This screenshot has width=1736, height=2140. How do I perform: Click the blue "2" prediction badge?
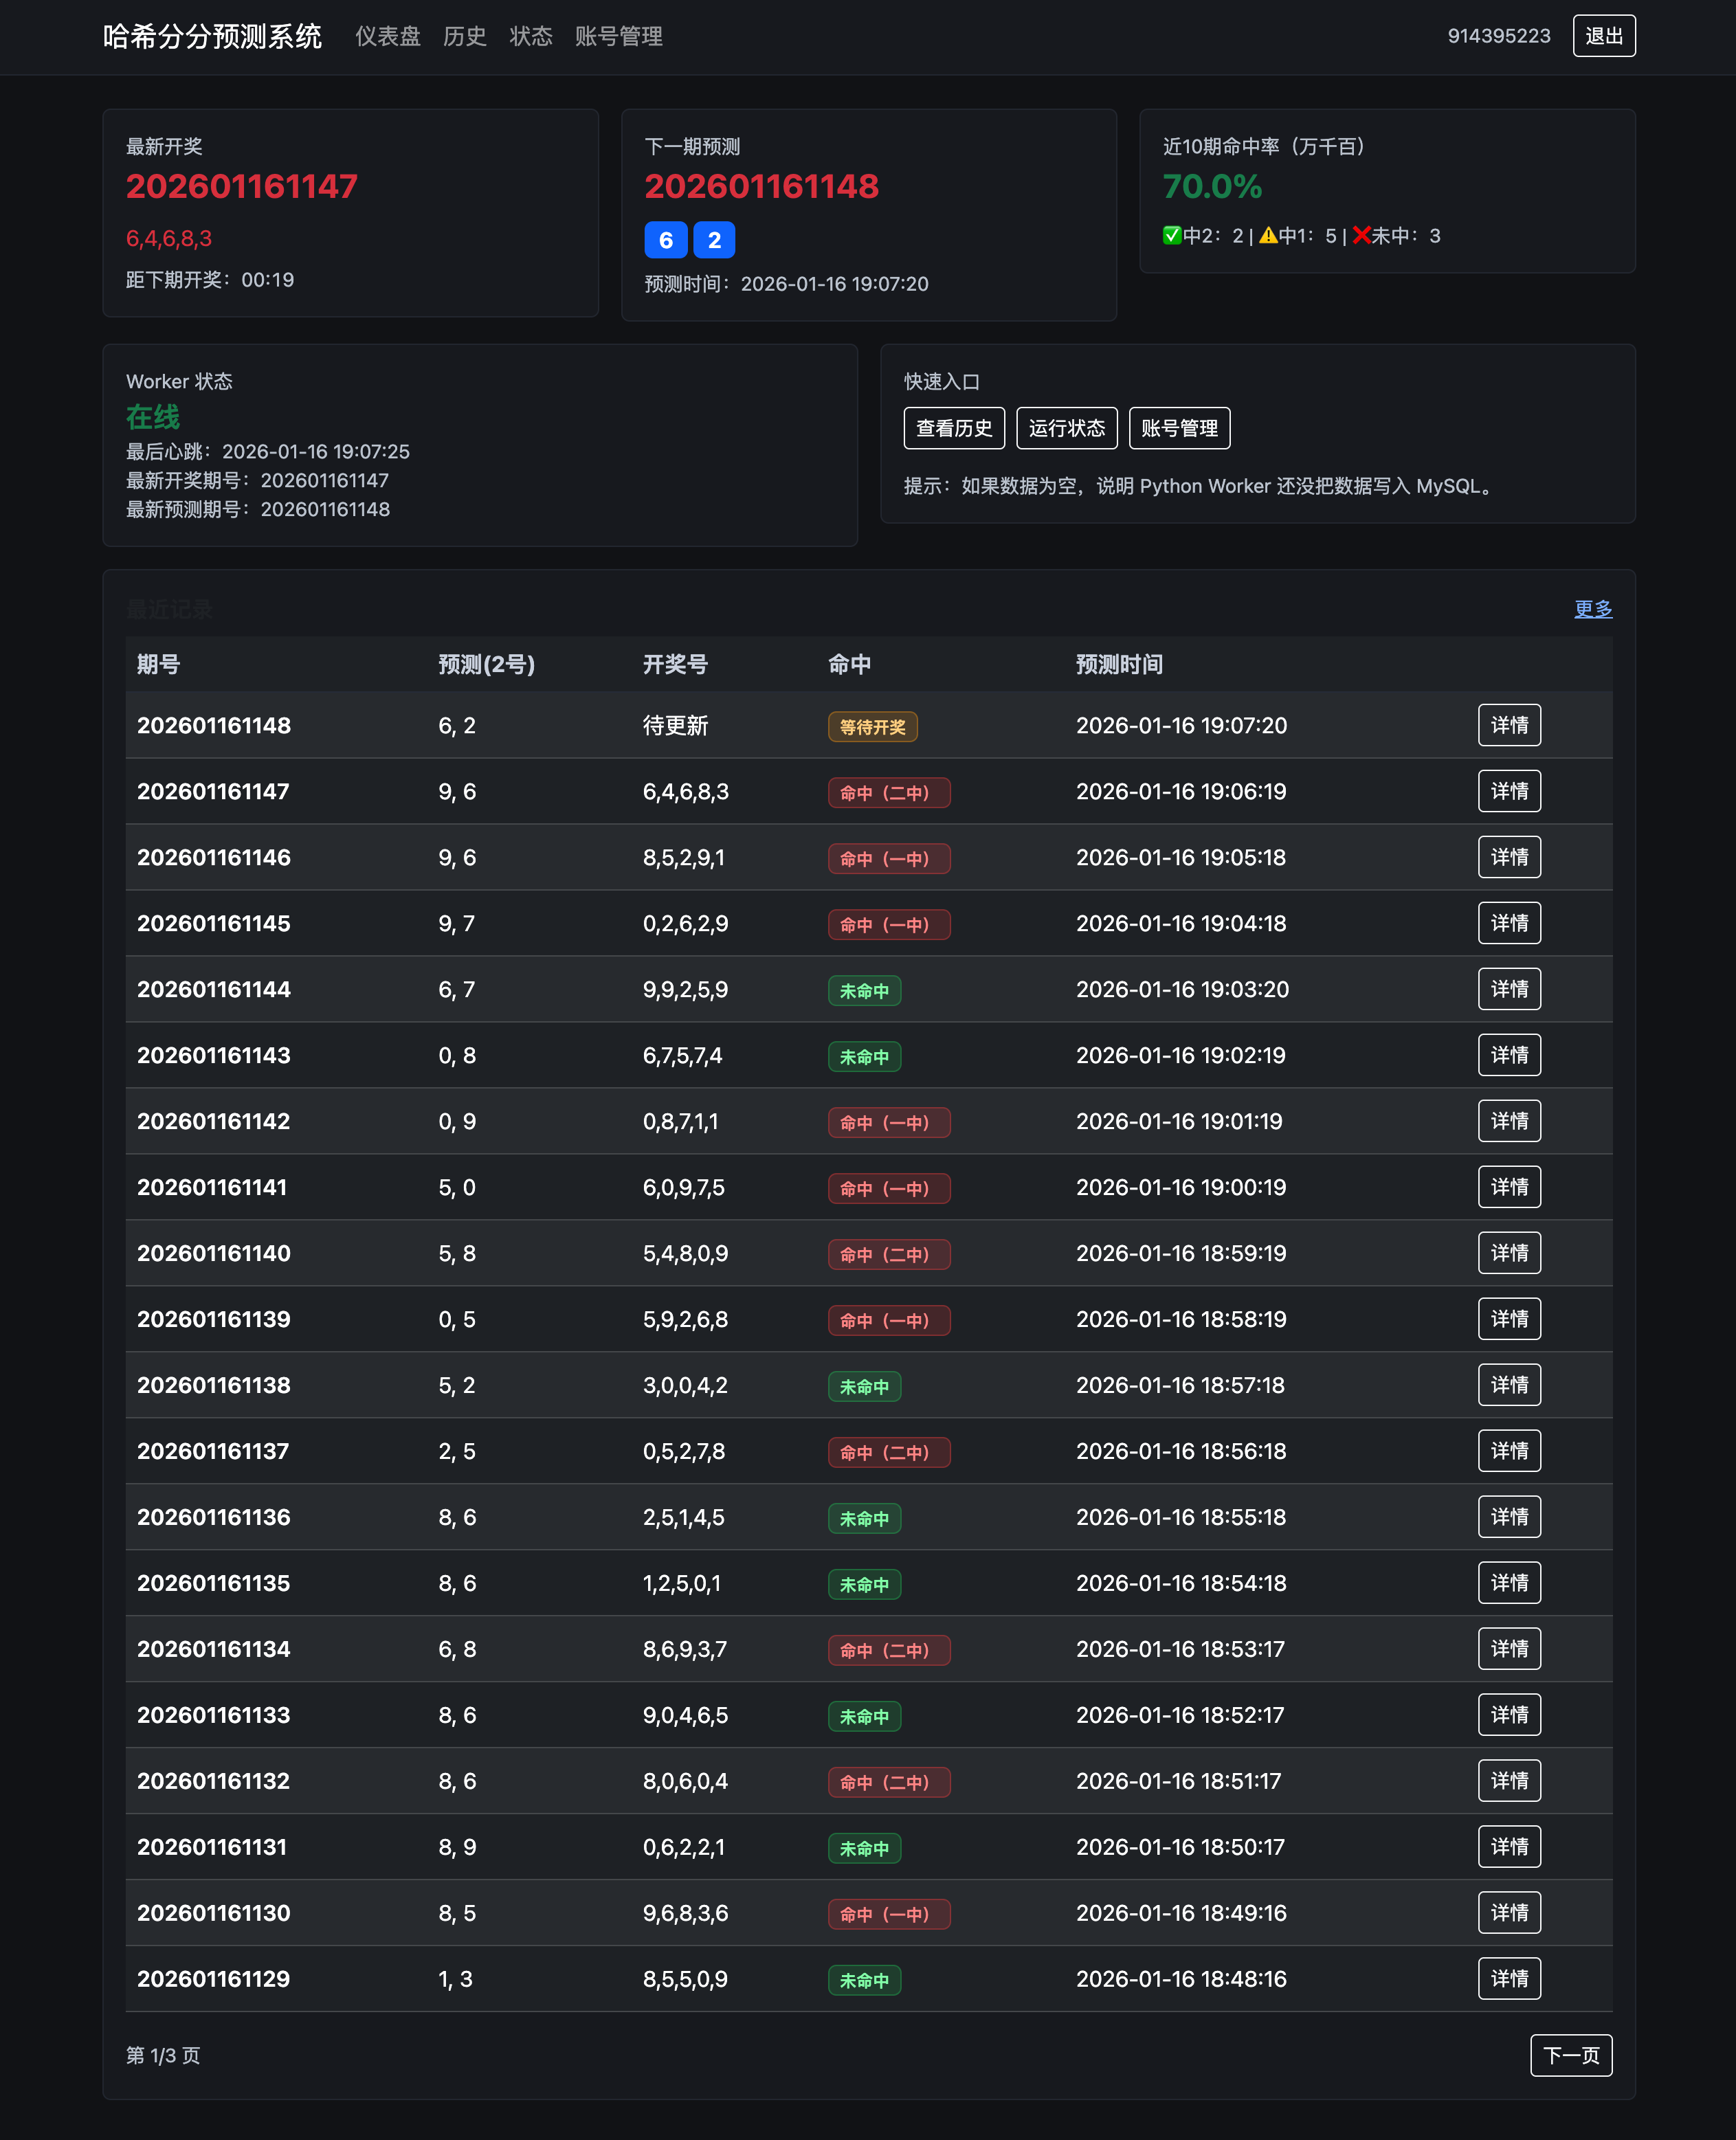click(714, 240)
